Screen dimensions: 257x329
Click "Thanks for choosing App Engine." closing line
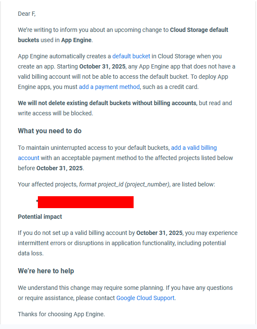(61, 314)
